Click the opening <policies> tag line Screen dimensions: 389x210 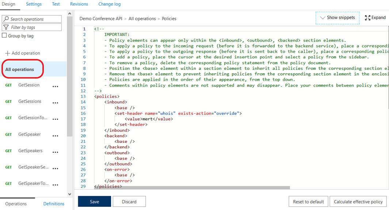point(107,96)
